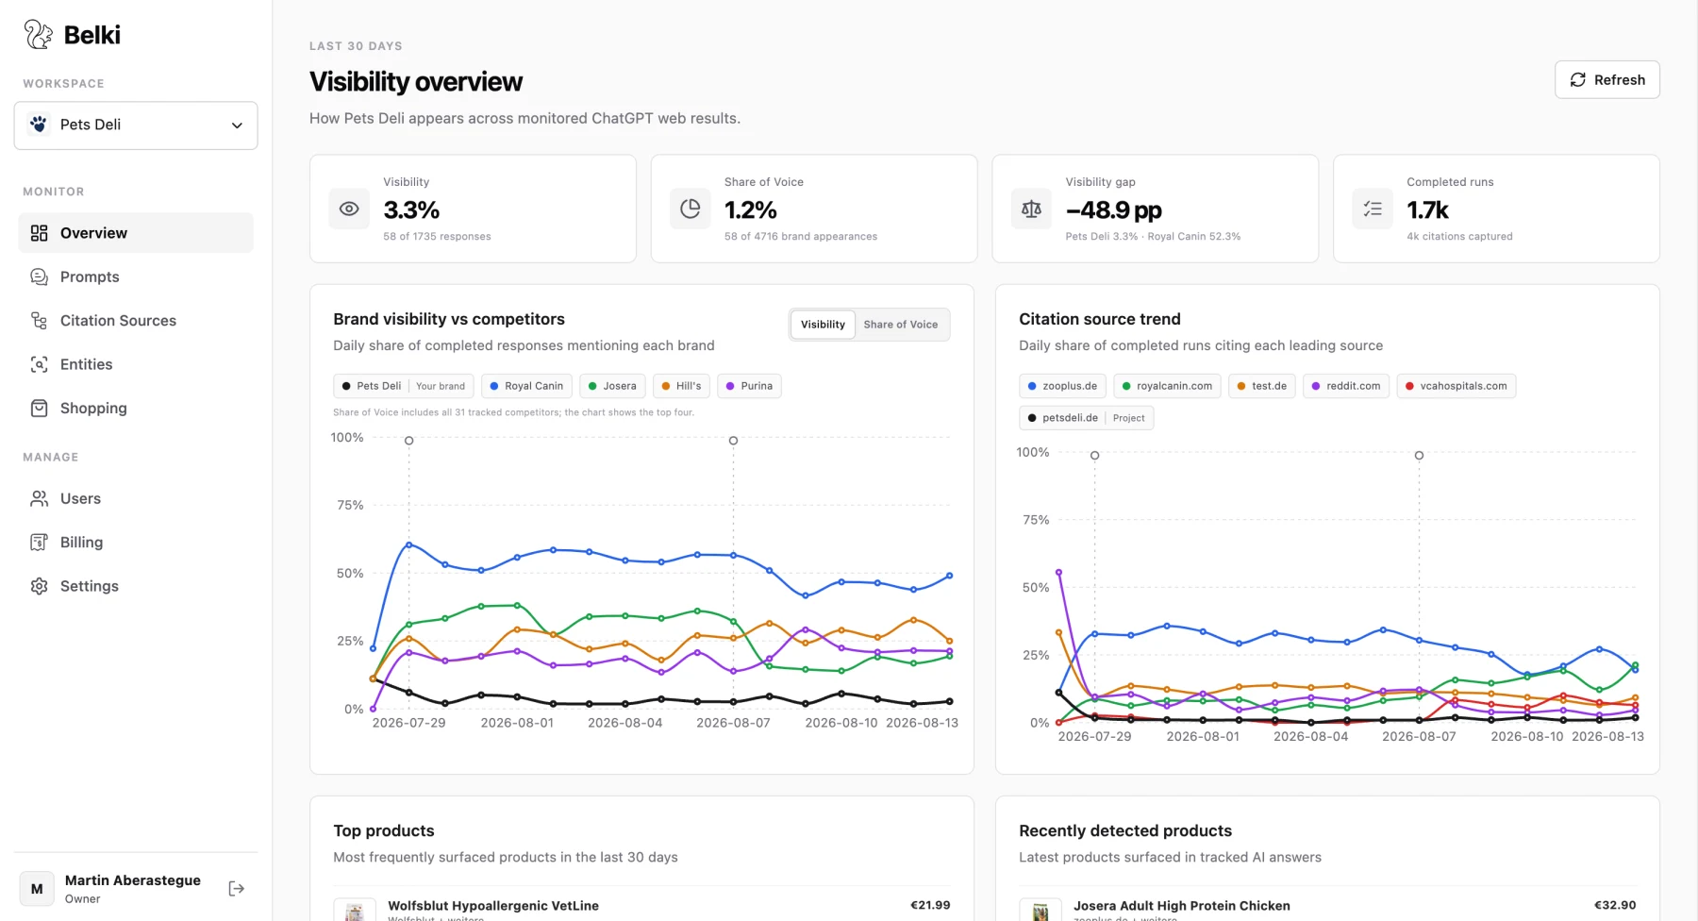The image size is (1698, 921).
Task: Click the Recently detected products heading
Action: coord(1125,830)
